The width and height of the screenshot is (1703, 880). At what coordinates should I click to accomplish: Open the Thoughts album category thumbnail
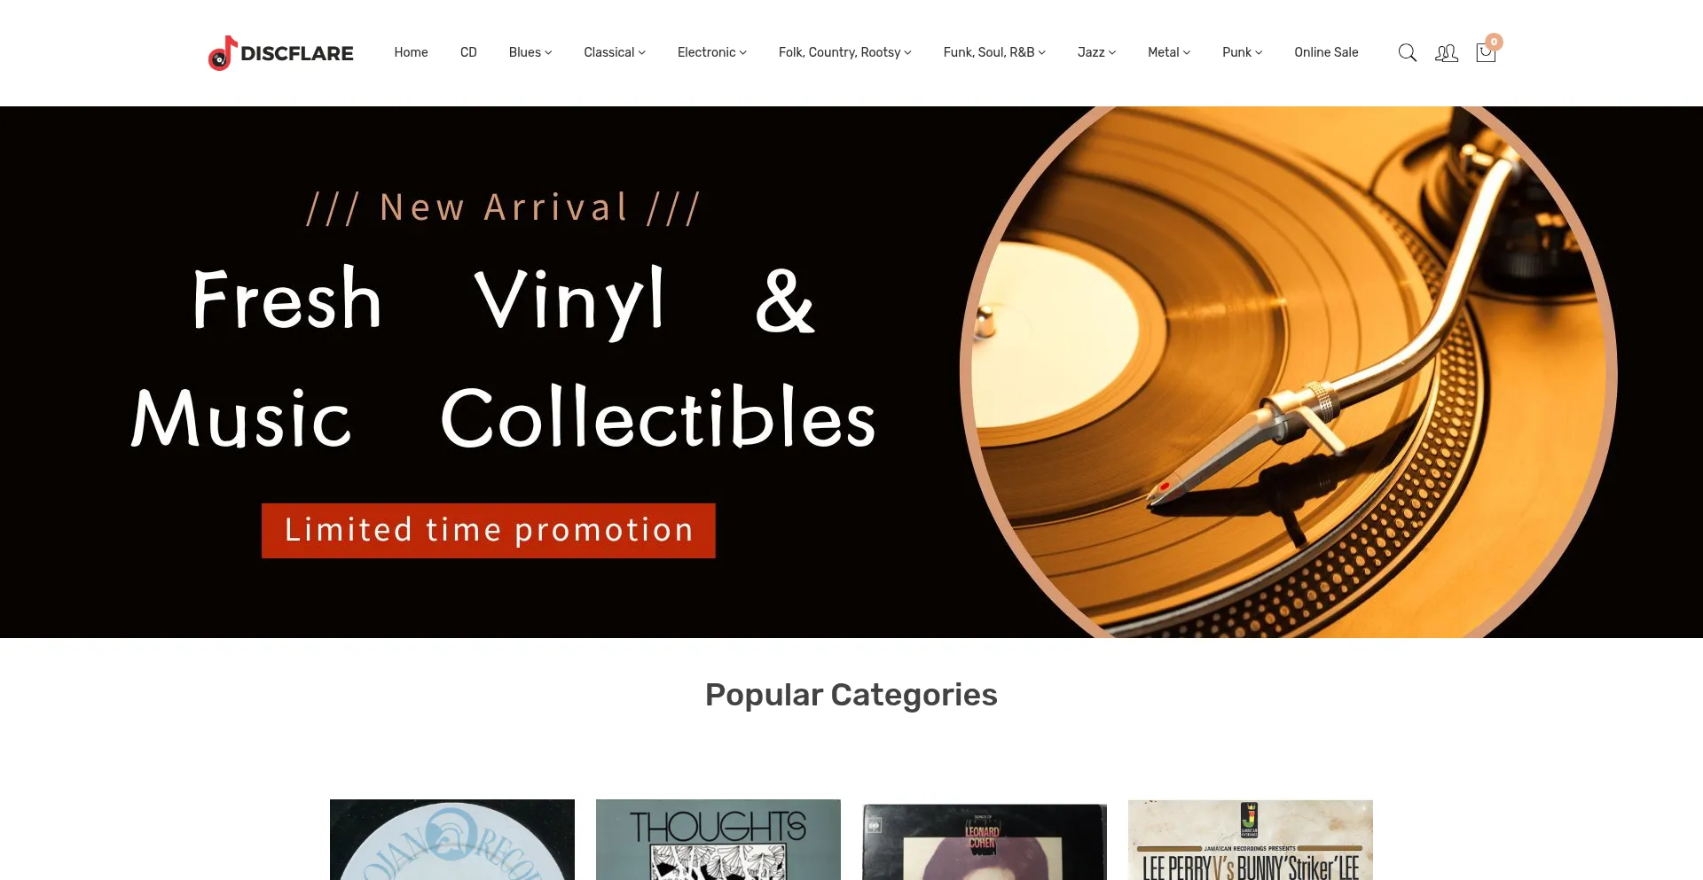(718, 840)
